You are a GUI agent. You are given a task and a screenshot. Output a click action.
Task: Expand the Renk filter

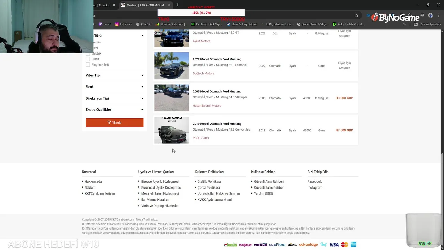[x=114, y=87]
